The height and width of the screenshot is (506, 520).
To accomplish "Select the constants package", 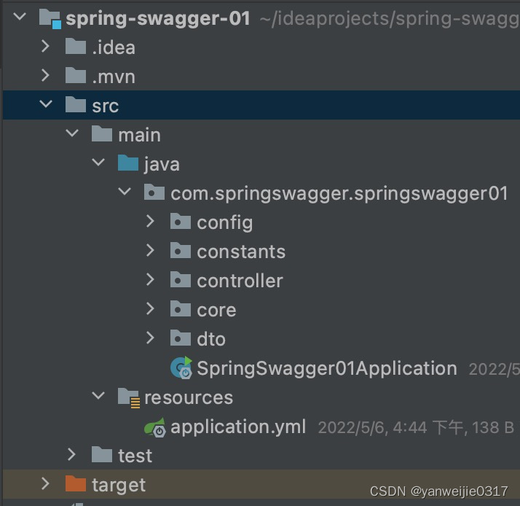I will 241,252.
